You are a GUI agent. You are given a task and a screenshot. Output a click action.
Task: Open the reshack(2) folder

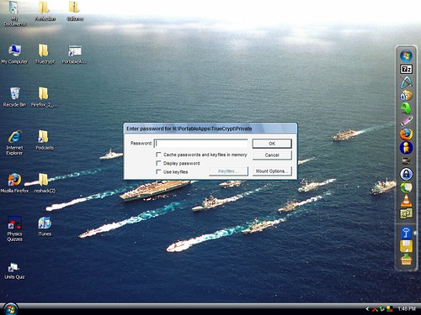tap(45, 183)
